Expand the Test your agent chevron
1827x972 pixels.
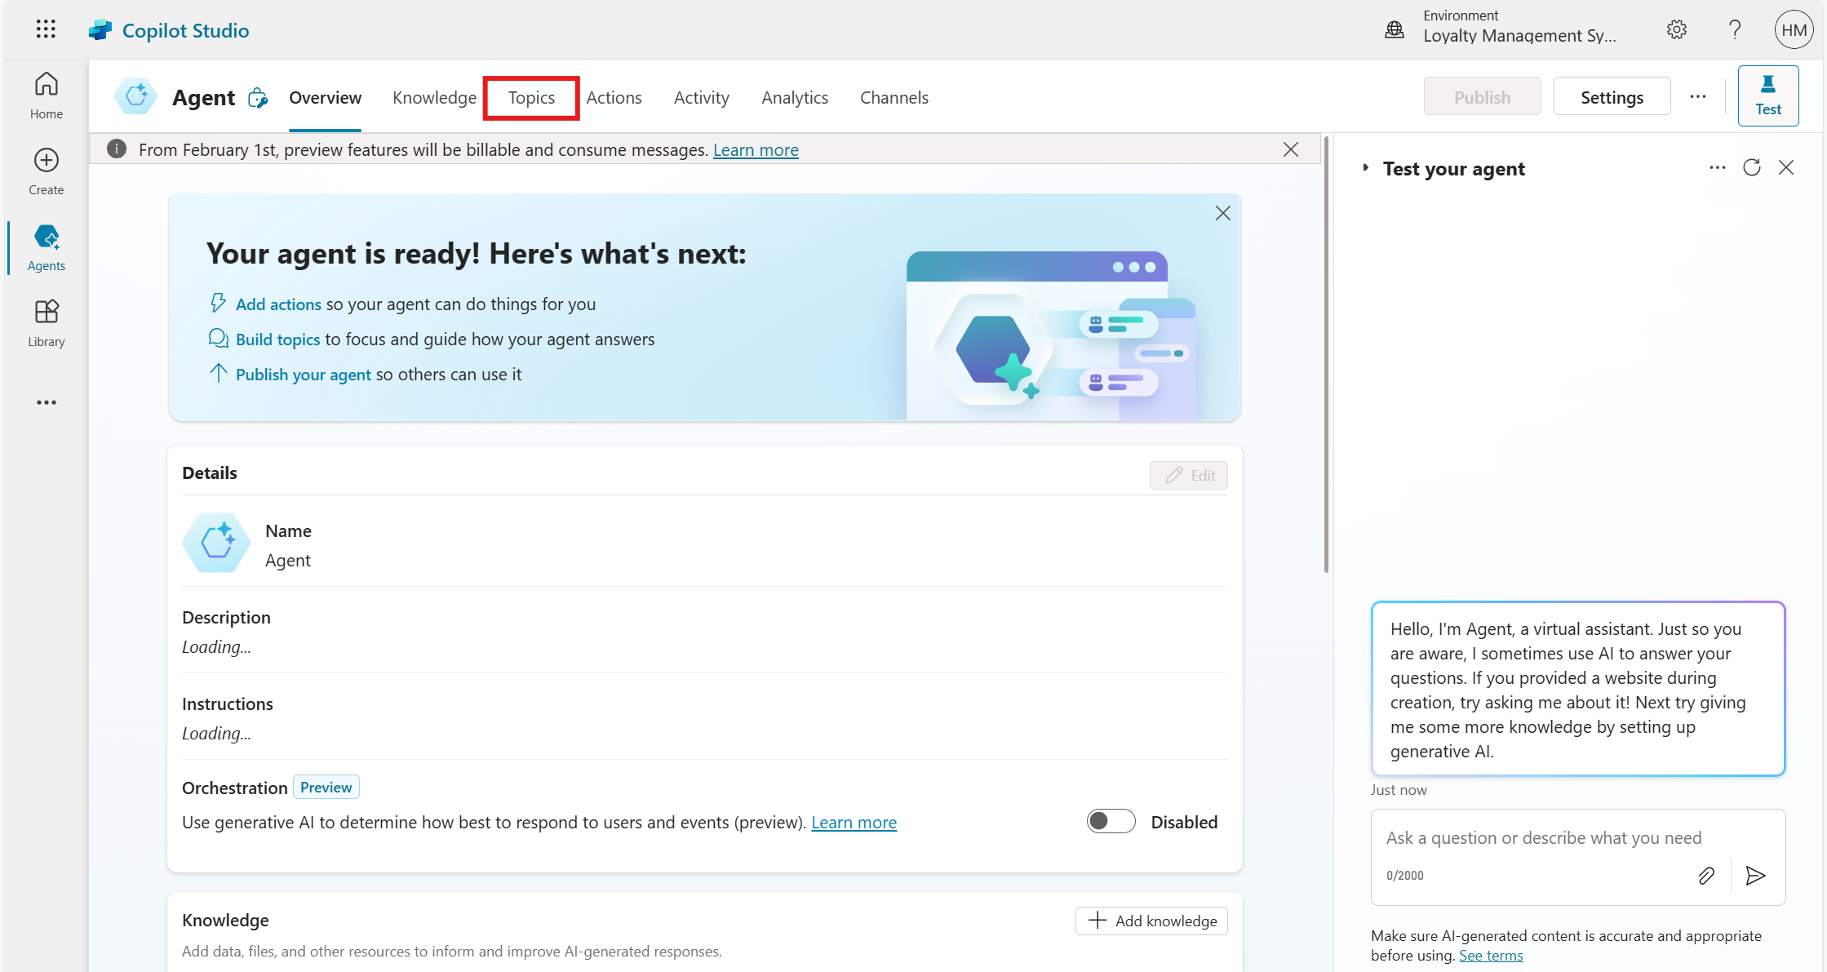pyautogui.click(x=1366, y=168)
